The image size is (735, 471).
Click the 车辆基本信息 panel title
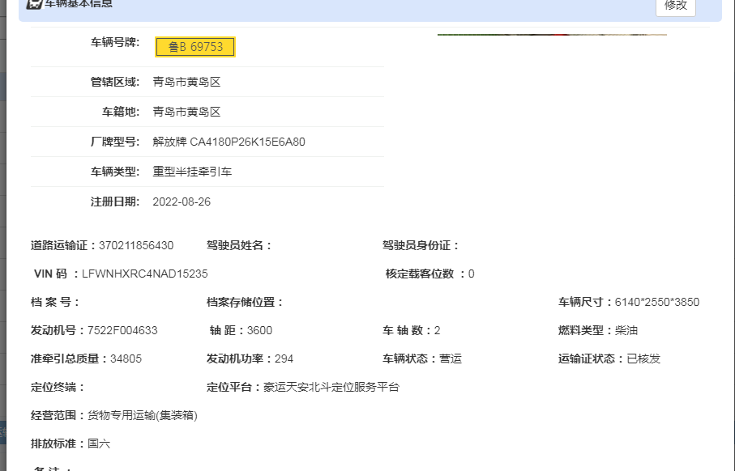point(79,4)
